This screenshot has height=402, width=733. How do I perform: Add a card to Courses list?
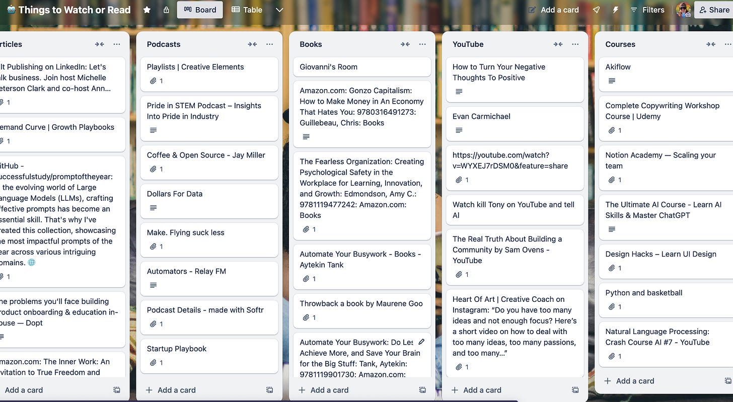click(629, 381)
